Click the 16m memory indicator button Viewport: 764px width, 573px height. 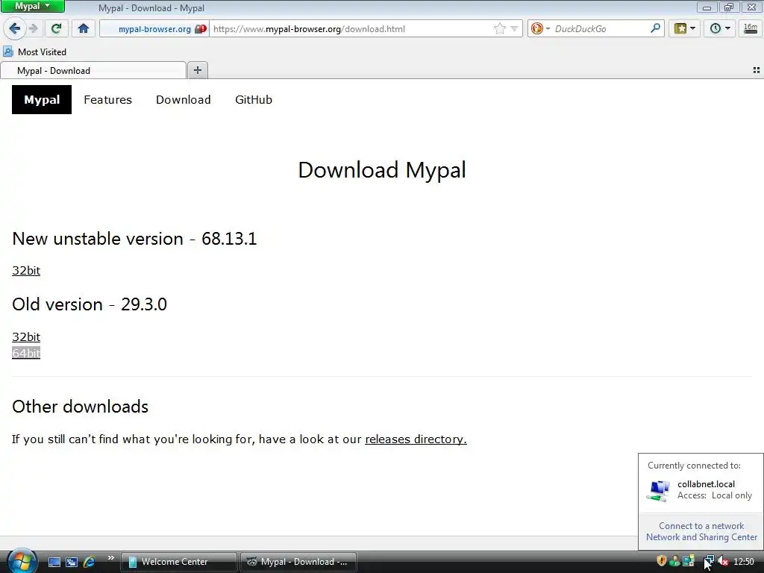coord(751,28)
